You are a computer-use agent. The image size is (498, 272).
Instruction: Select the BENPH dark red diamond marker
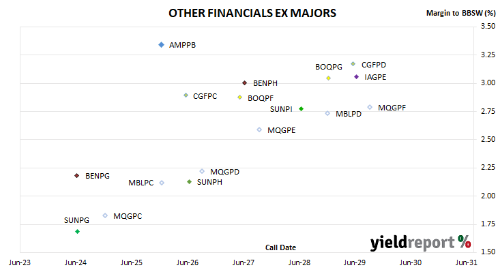[x=244, y=83]
